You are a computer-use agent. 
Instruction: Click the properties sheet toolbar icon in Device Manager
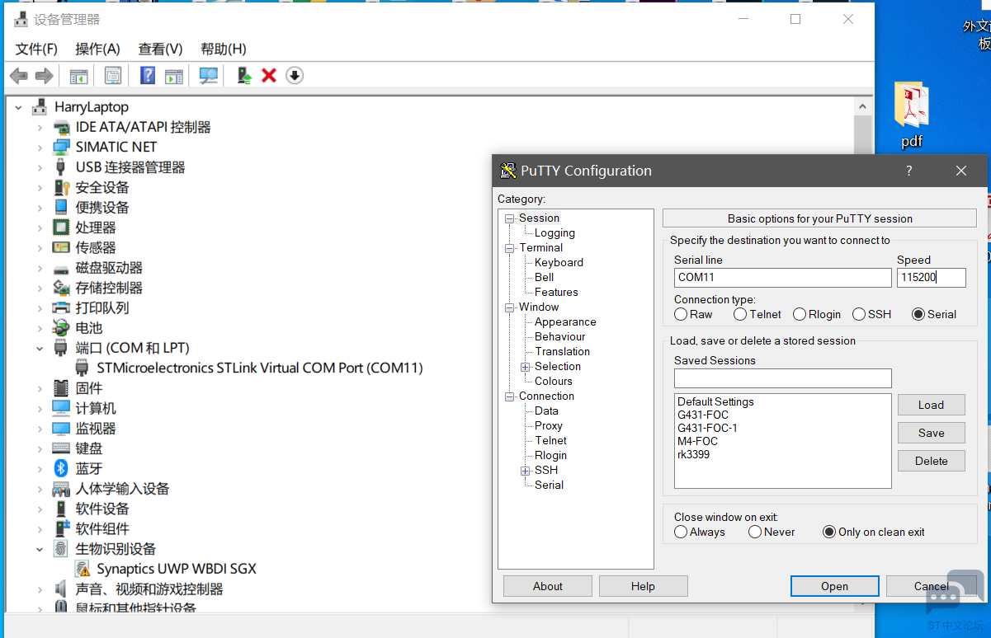coord(113,76)
